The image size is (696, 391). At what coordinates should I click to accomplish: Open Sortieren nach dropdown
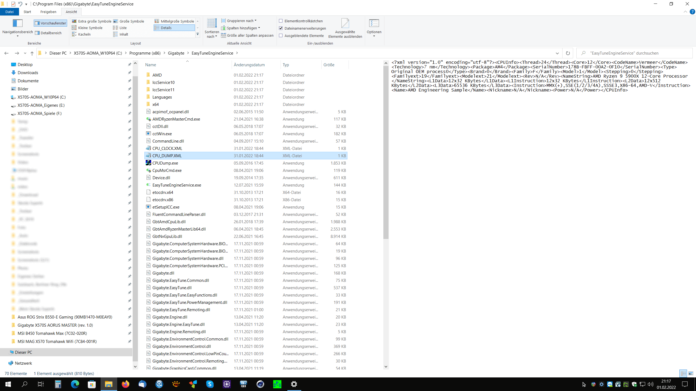click(x=212, y=28)
